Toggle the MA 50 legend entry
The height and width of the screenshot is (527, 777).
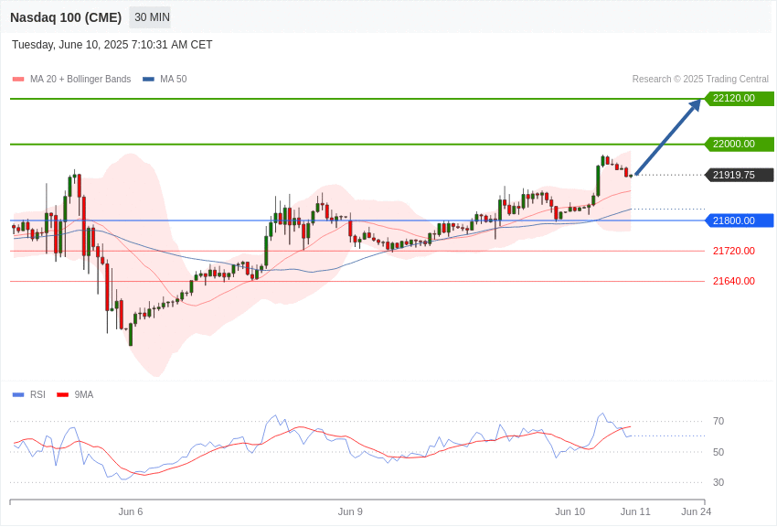pyautogui.click(x=165, y=79)
